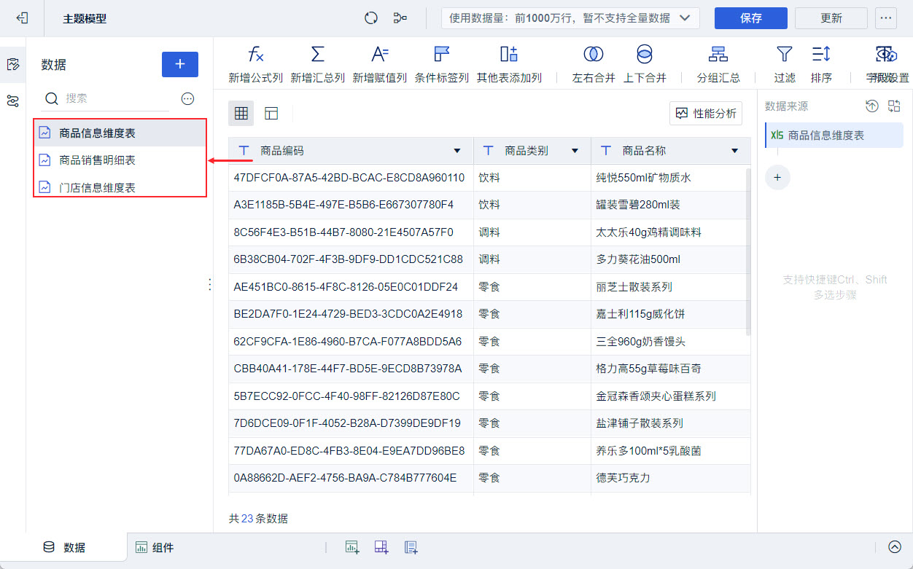This screenshot has height=569, width=913.
Task: Open 商品名称 column dropdown arrow
Action: pos(734,151)
